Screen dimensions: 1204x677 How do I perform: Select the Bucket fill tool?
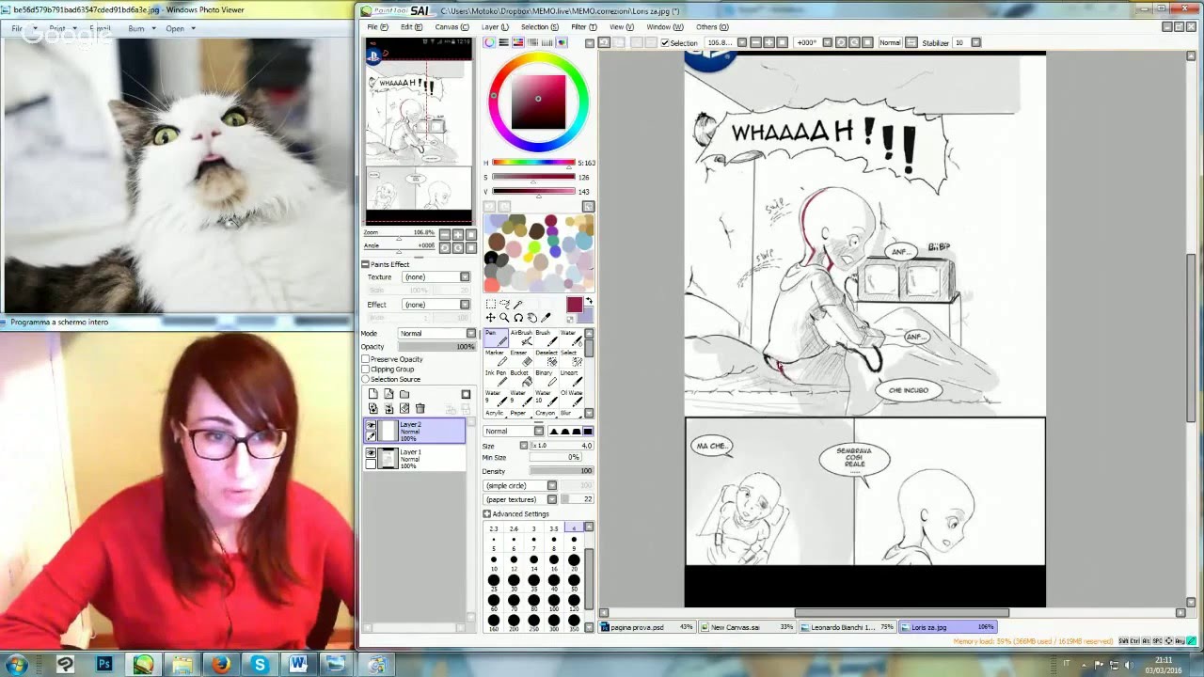coord(521,378)
